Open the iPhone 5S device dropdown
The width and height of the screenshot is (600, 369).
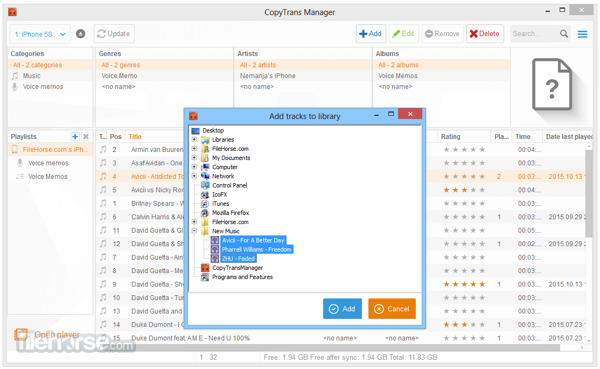(x=40, y=34)
